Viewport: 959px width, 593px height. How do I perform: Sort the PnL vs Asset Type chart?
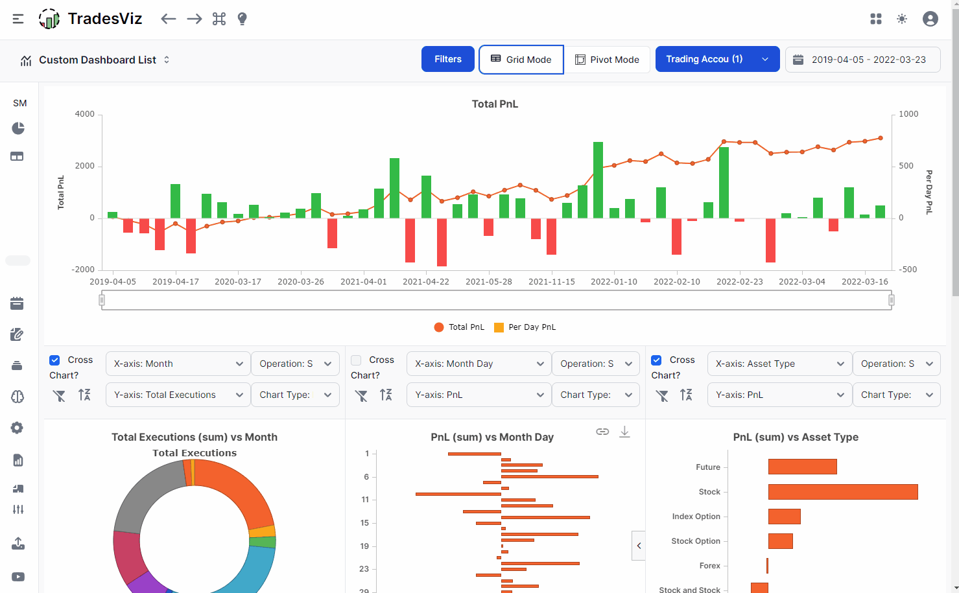(686, 395)
